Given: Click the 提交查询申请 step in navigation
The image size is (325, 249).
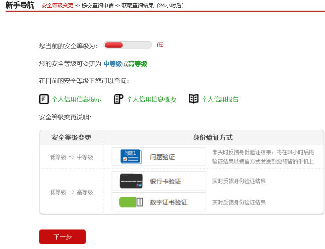Looking at the screenshot, I should click(x=98, y=5).
